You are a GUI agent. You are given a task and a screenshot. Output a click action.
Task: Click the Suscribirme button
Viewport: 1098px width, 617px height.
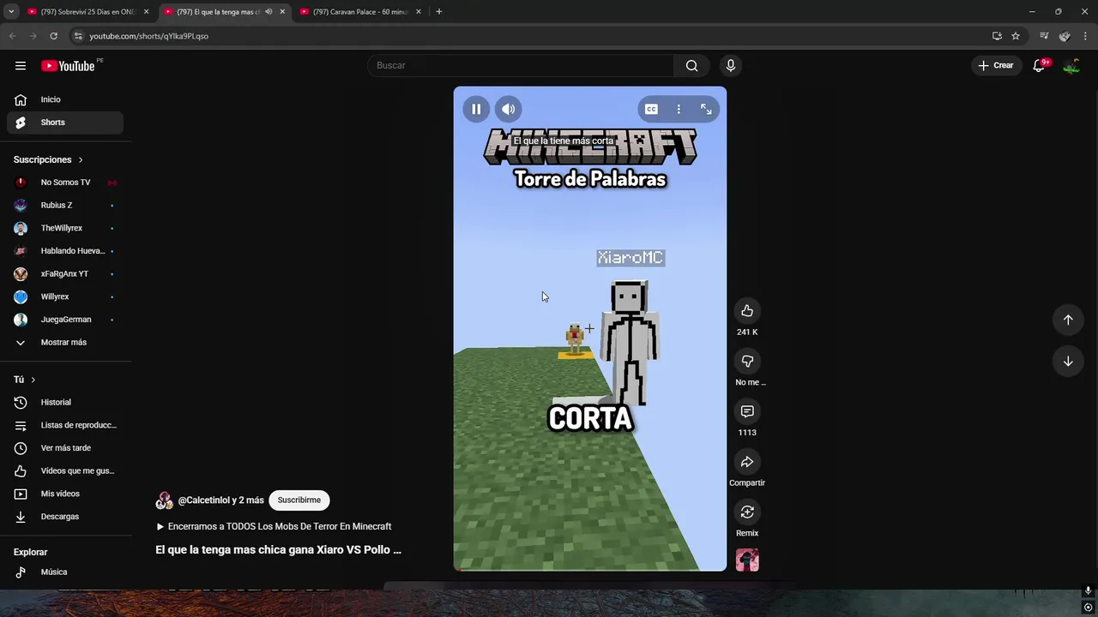click(x=299, y=500)
